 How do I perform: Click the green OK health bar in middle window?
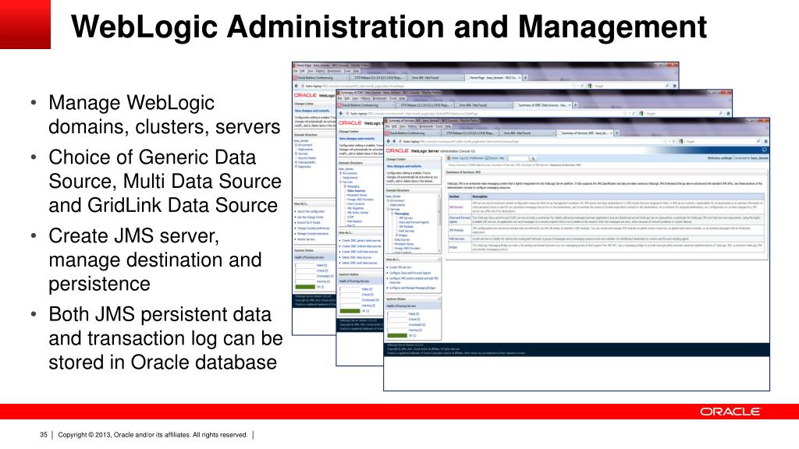[350, 311]
